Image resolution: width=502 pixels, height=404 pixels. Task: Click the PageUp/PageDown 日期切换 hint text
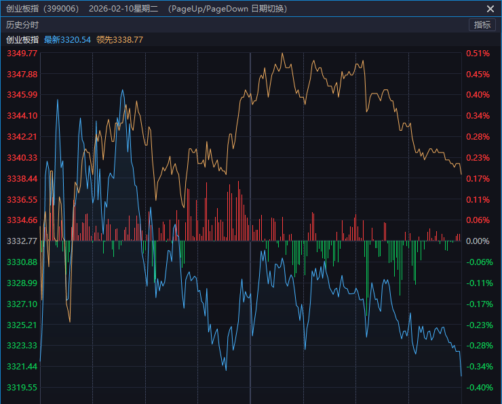229,8
